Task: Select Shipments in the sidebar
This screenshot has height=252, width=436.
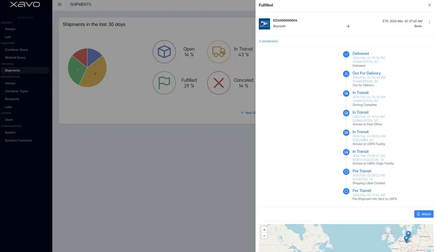Action: pyautogui.click(x=25, y=70)
